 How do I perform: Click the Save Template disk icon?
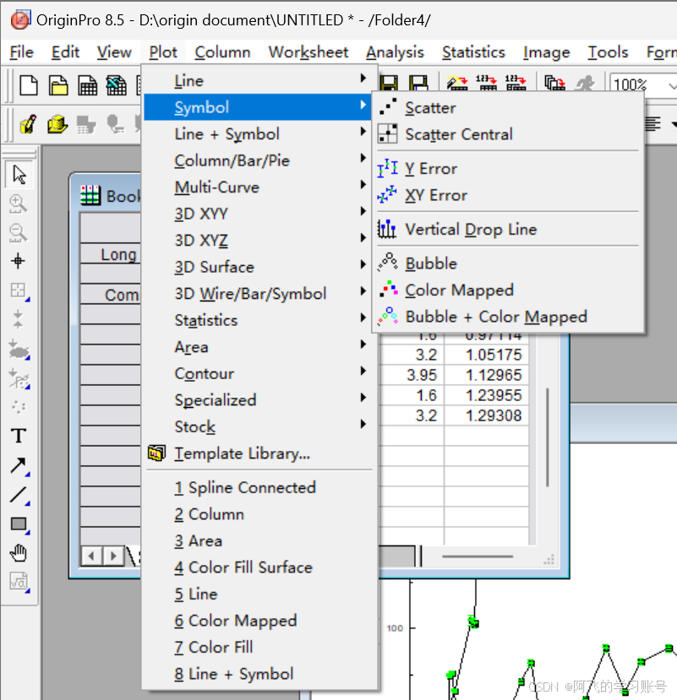click(x=418, y=83)
